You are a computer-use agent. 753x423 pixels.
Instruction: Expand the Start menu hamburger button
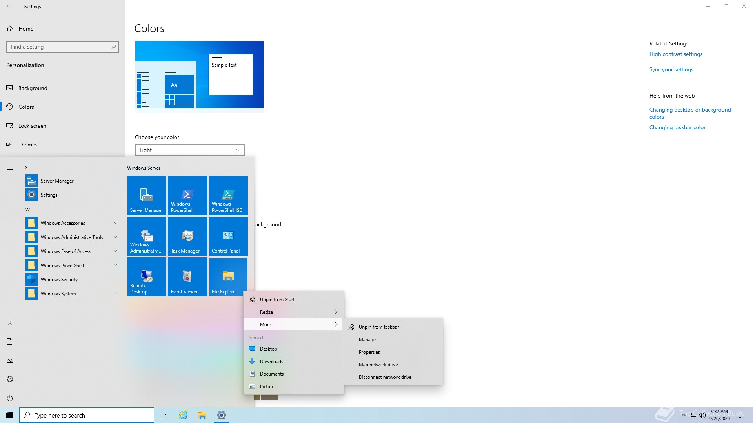coord(10,168)
